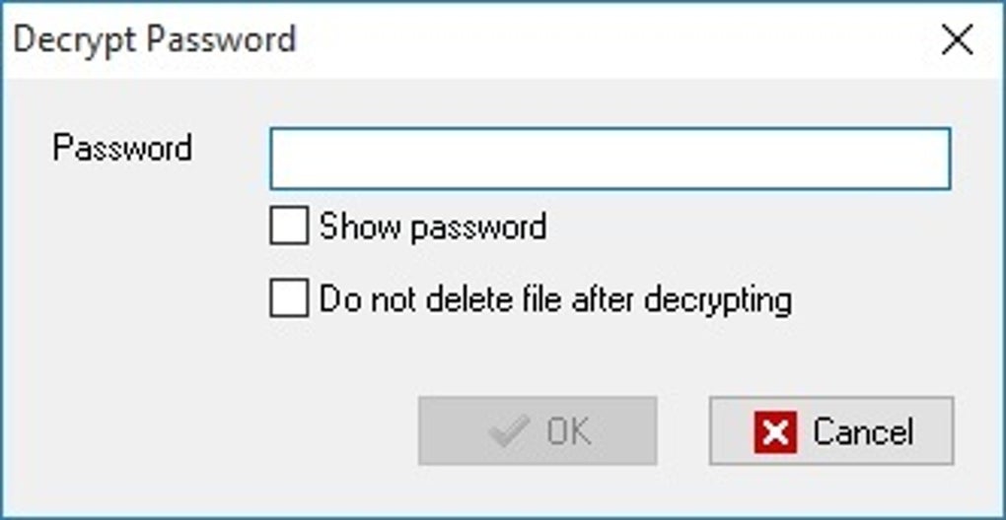Click the Cancel button

(831, 431)
